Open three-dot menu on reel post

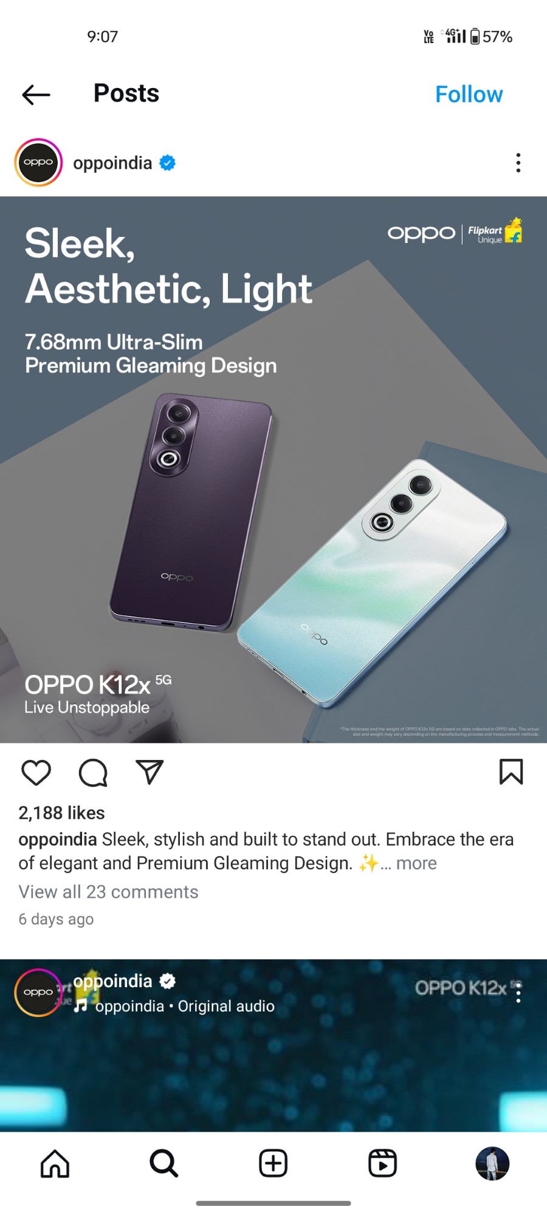pos(518,991)
